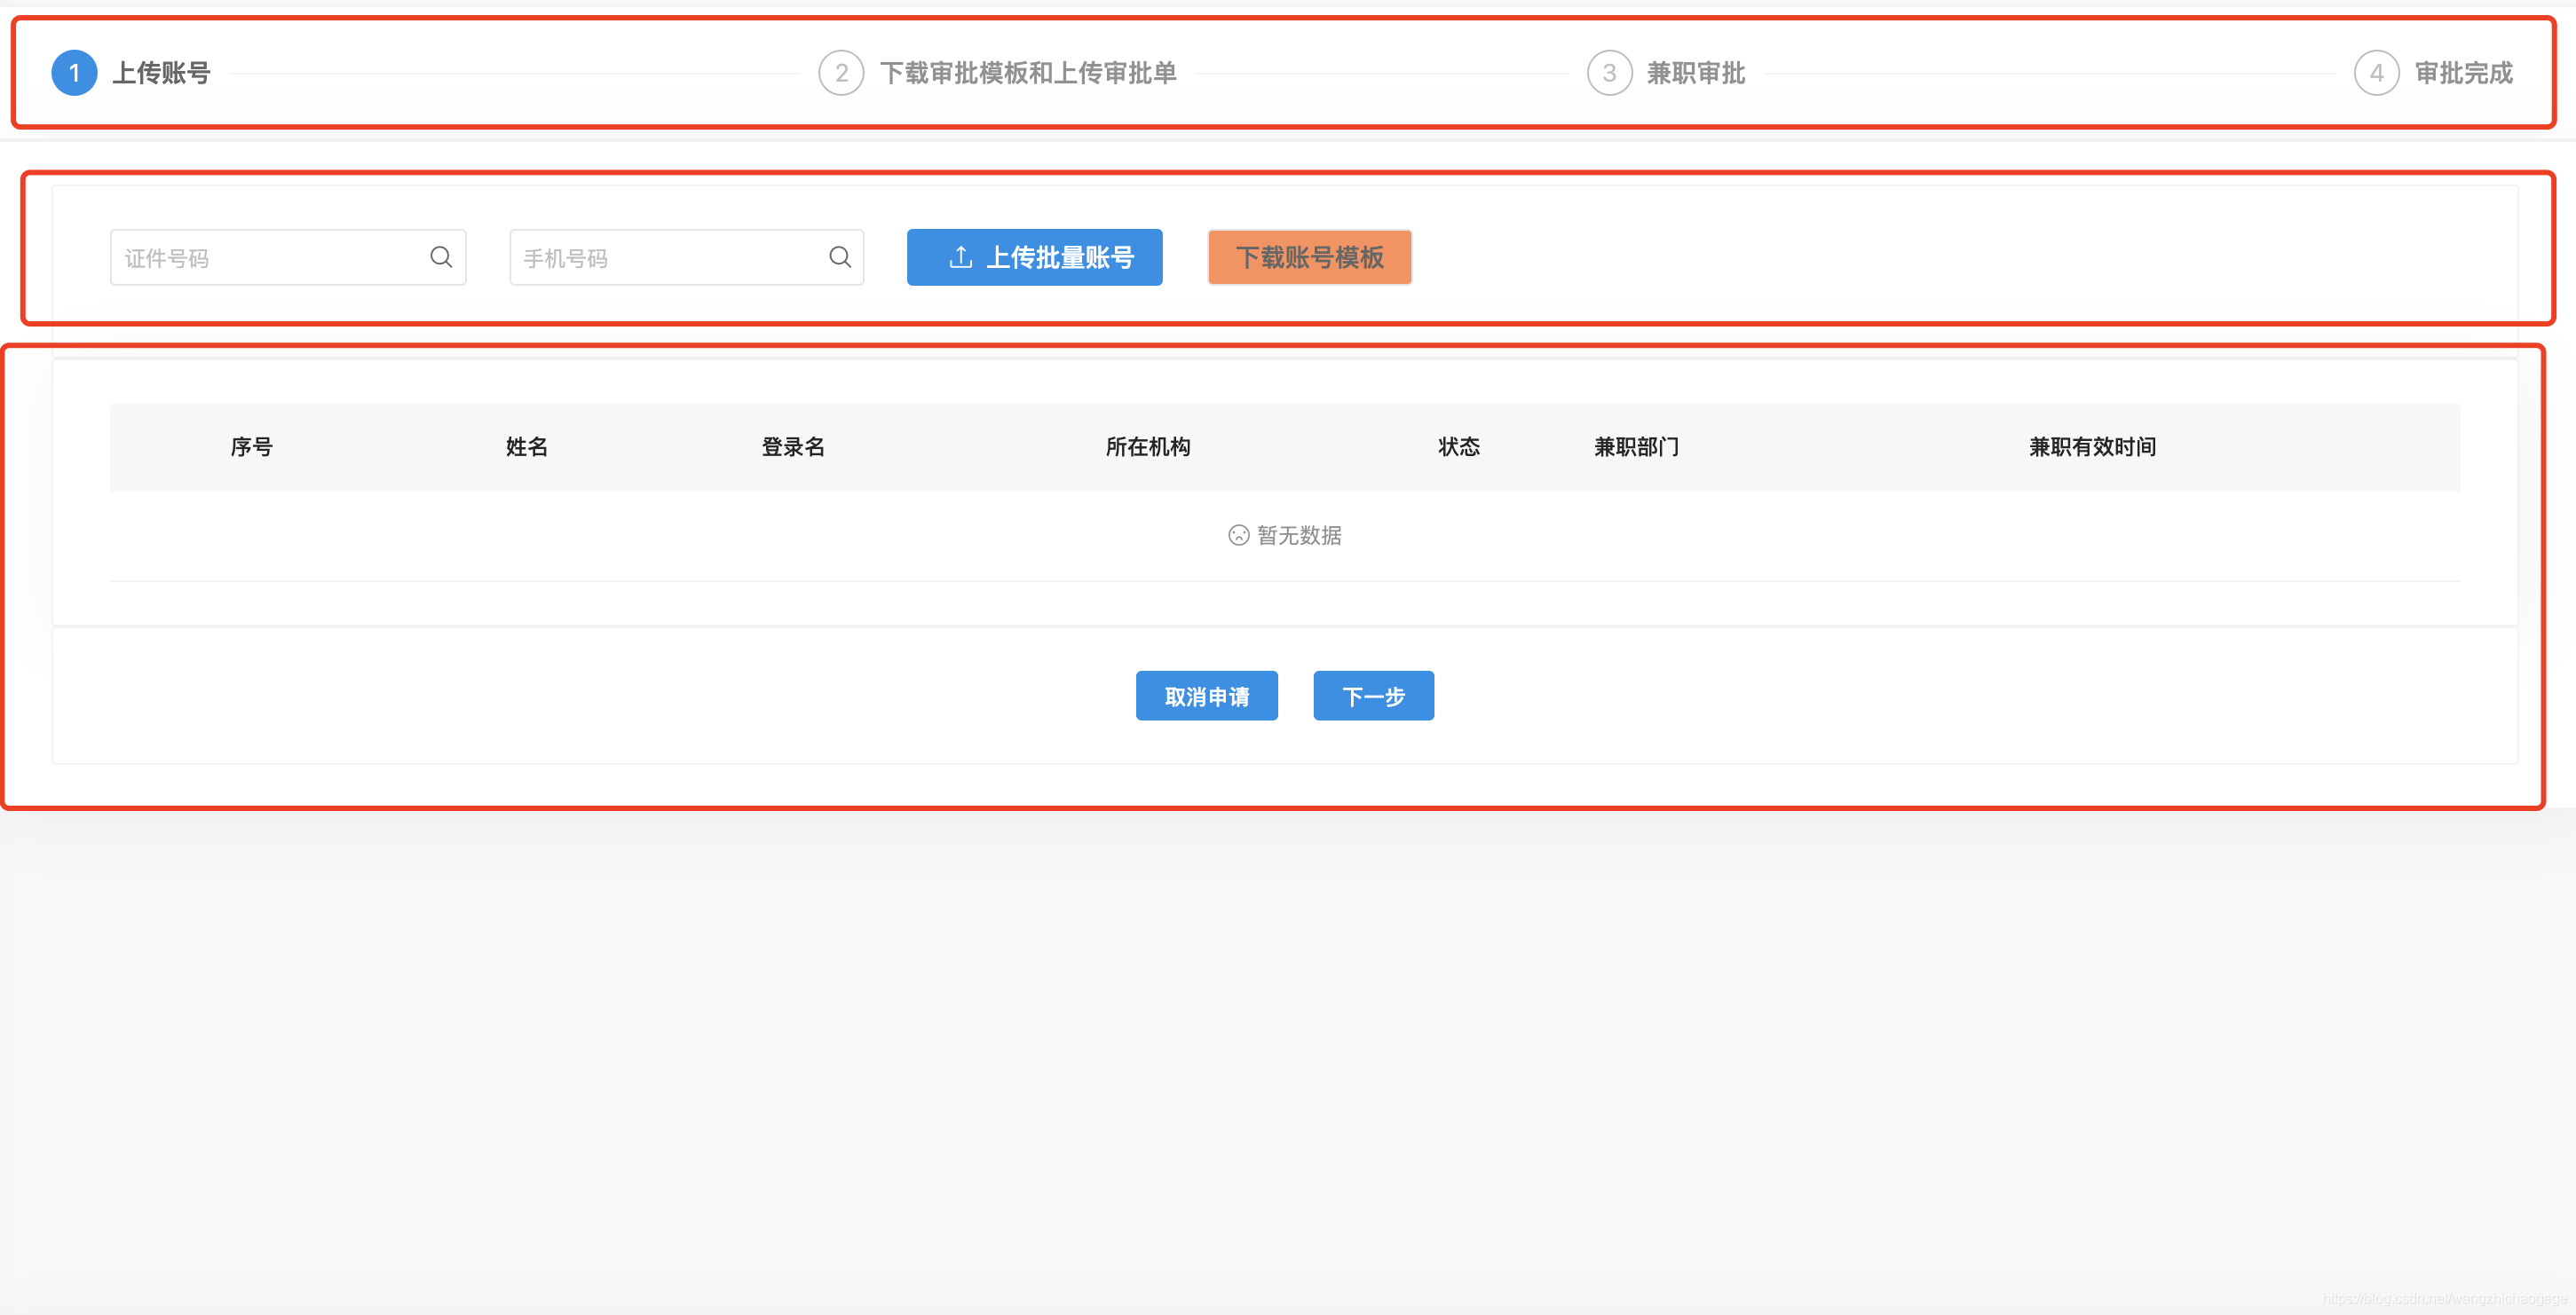The image size is (2576, 1315).
Task: Click search icon in 证件号码 field
Action: pos(441,256)
